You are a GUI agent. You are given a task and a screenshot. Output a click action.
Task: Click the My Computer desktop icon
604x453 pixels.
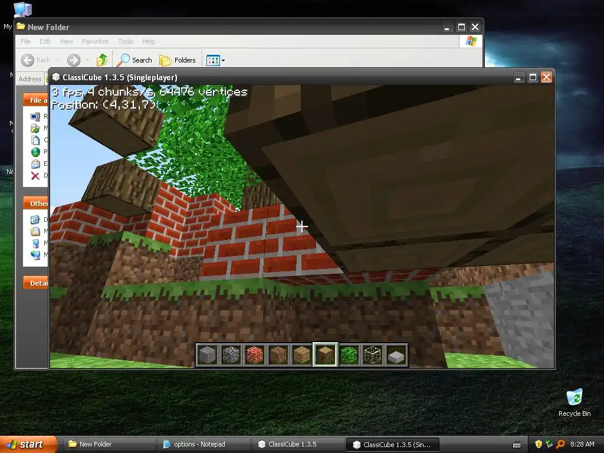tap(22, 9)
